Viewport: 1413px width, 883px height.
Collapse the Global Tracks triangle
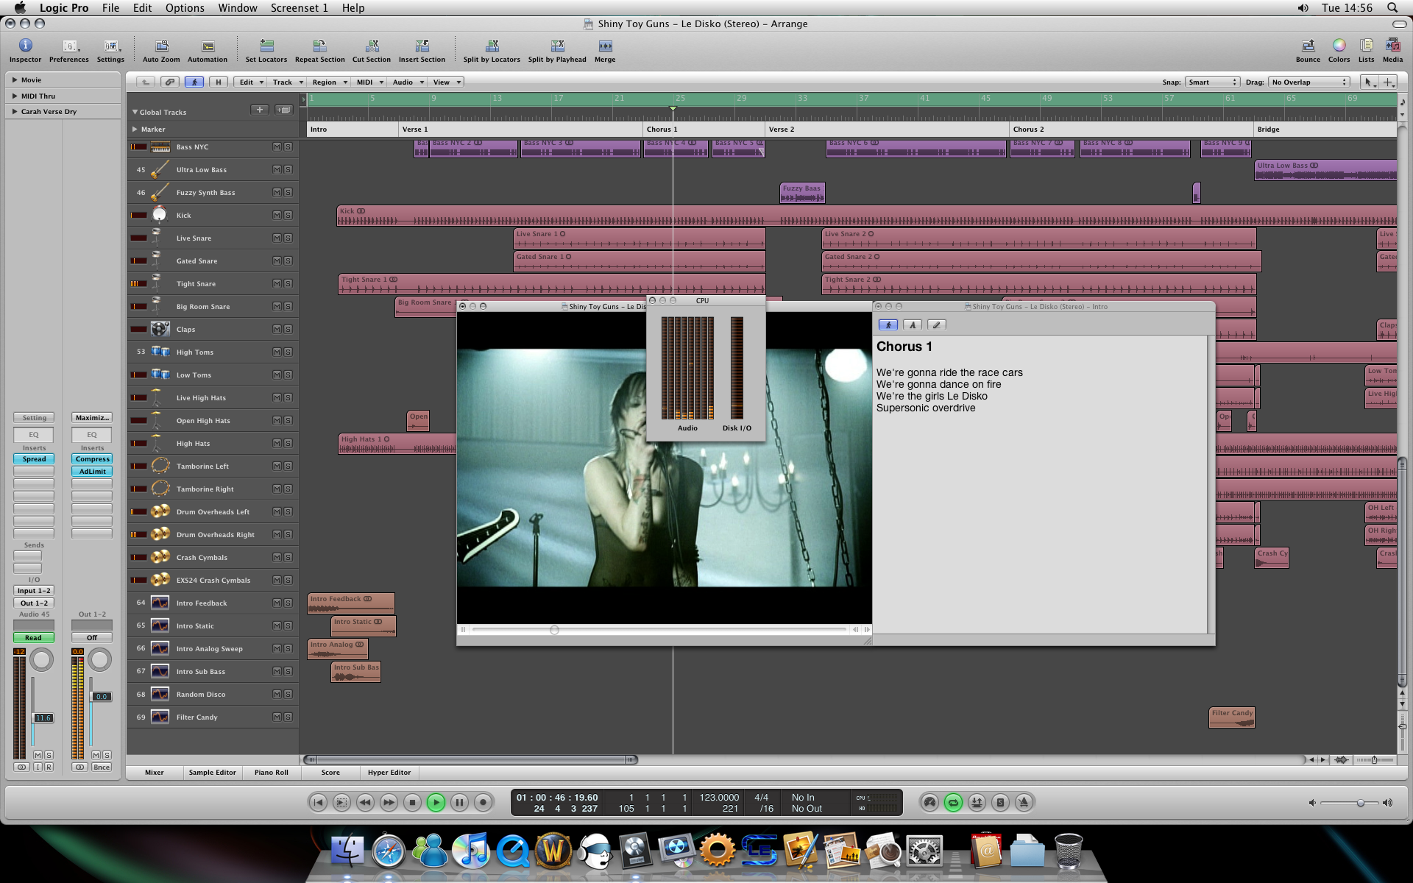click(x=135, y=112)
